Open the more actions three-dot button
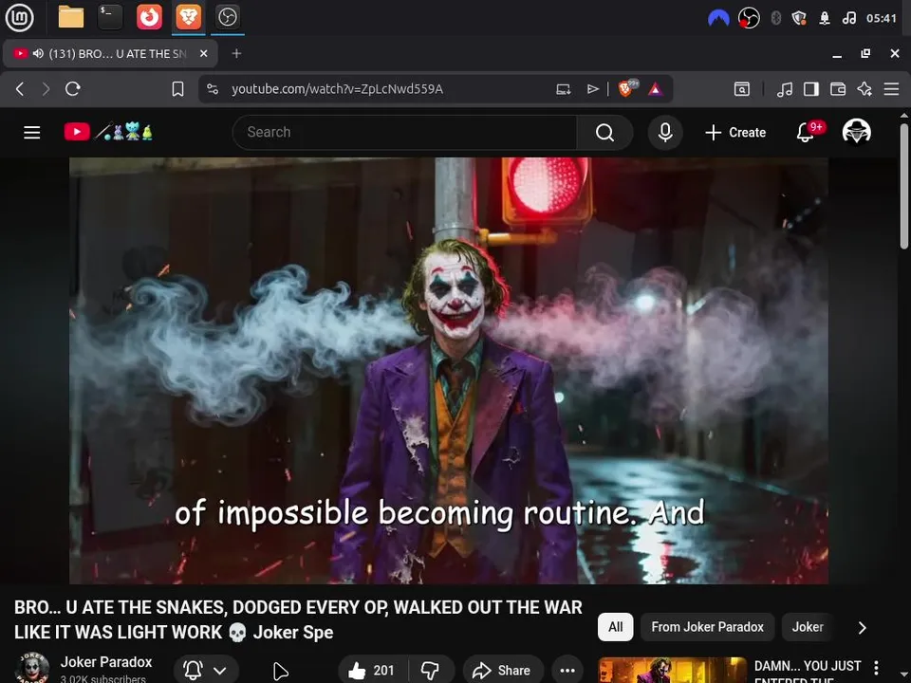911x683 pixels. (x=567, y=671)
